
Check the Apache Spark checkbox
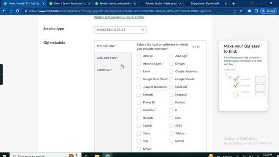point(139,64)
